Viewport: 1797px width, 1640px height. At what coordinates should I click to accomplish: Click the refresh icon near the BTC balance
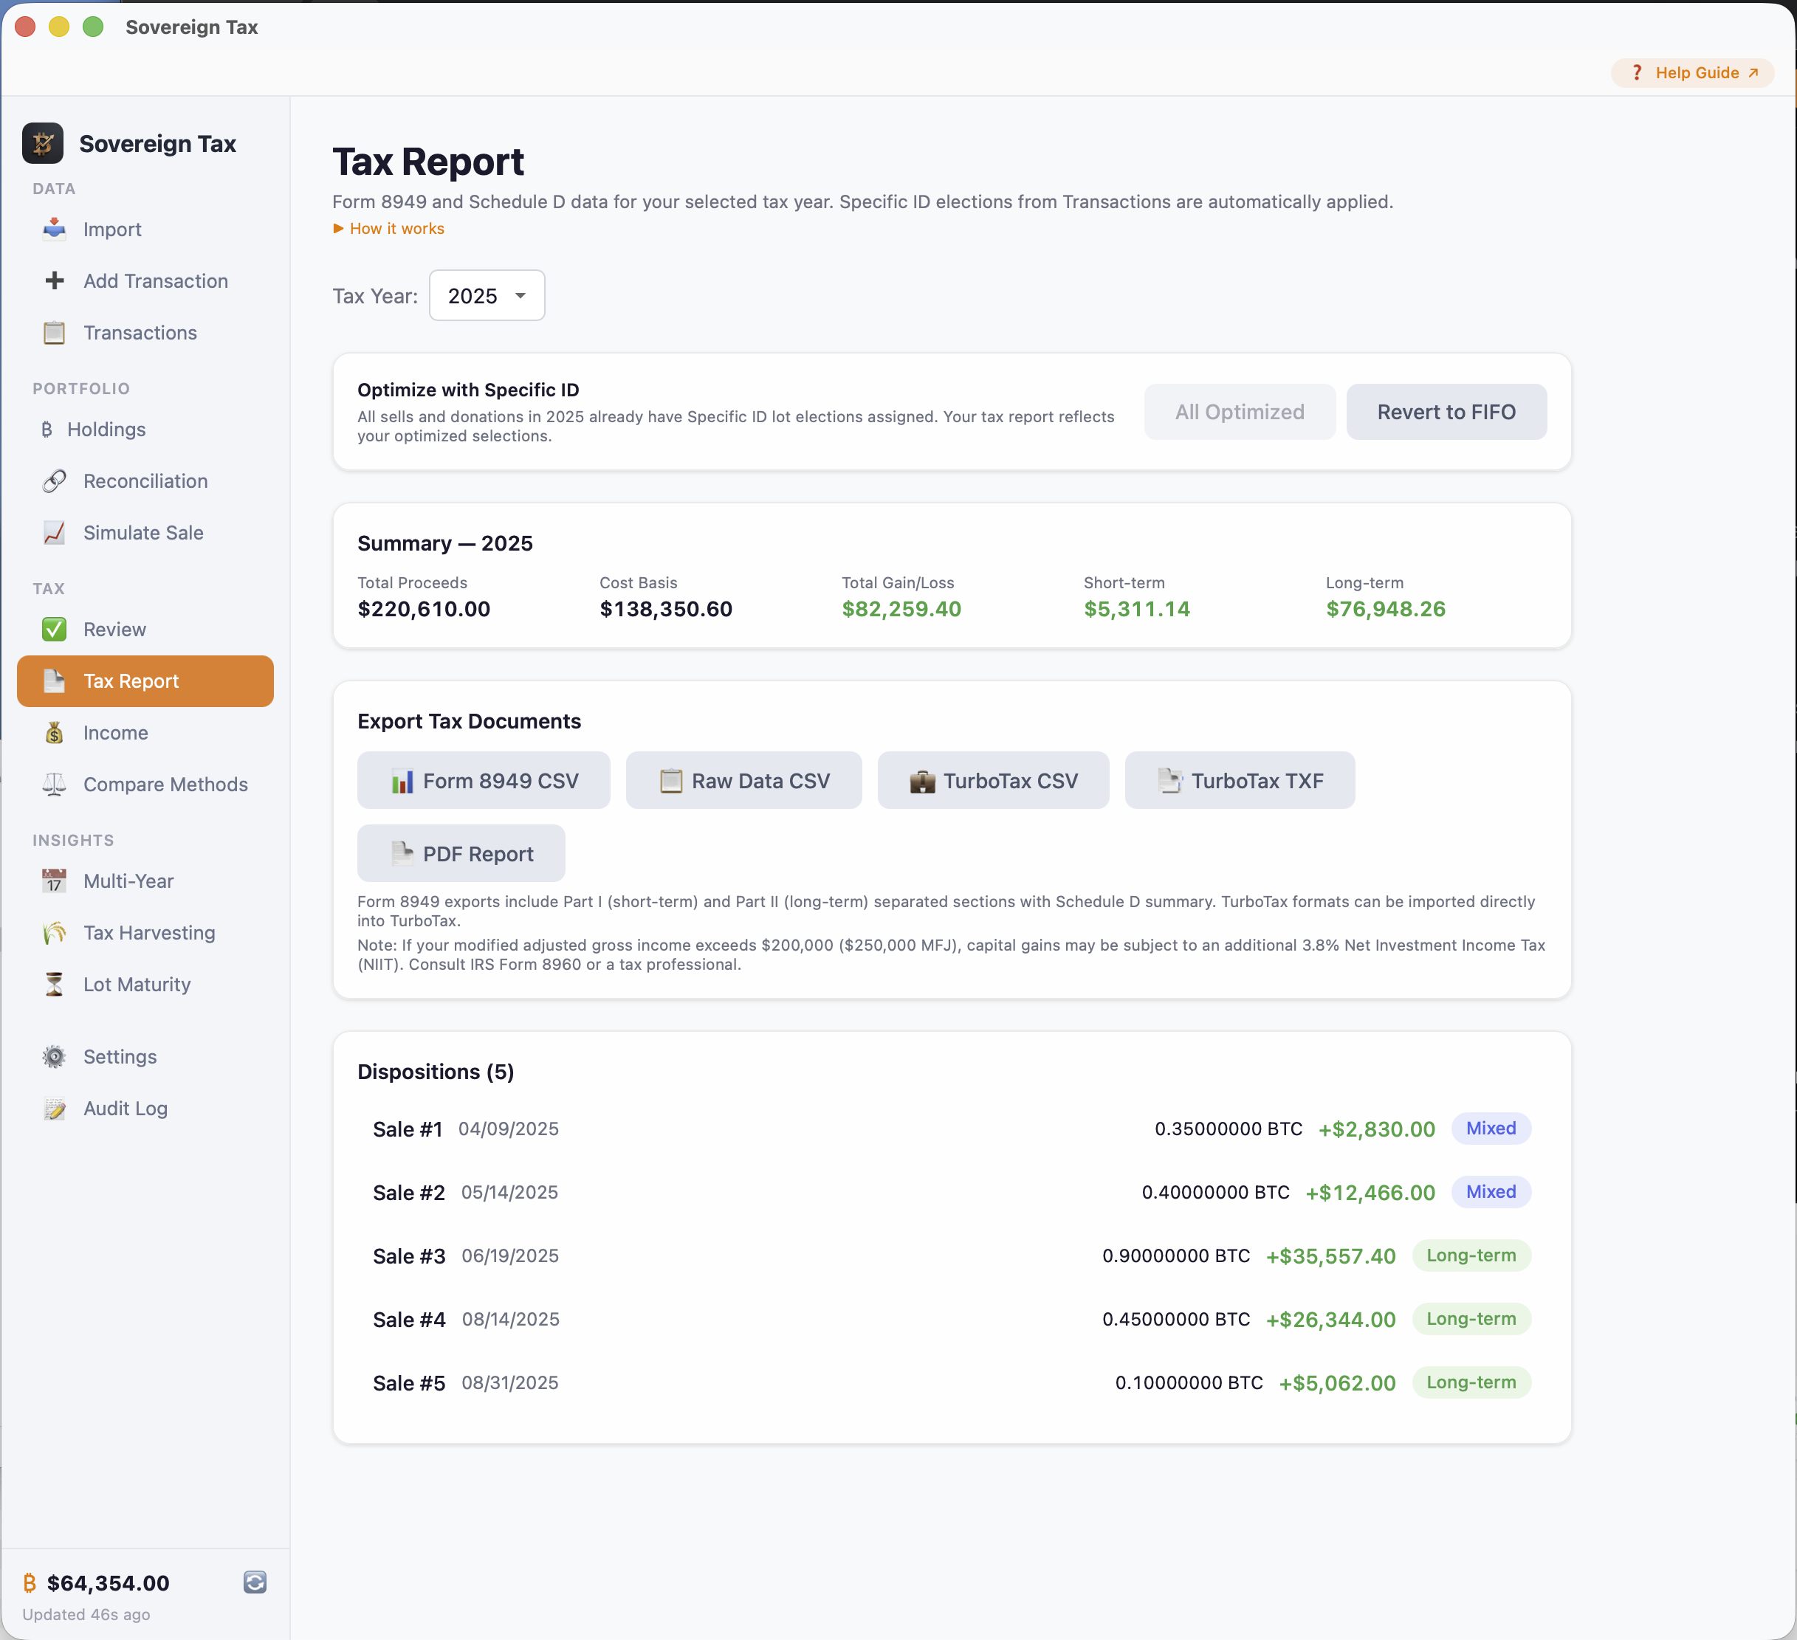point(255,1583)
